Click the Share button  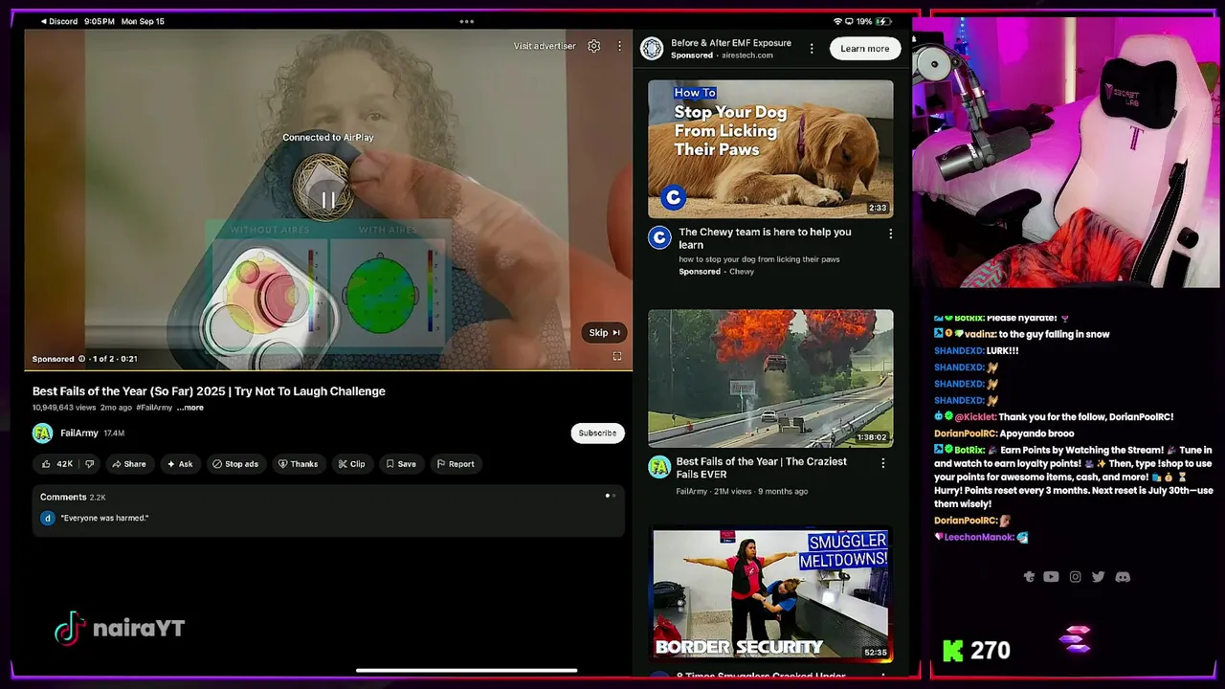pos(128,464)
